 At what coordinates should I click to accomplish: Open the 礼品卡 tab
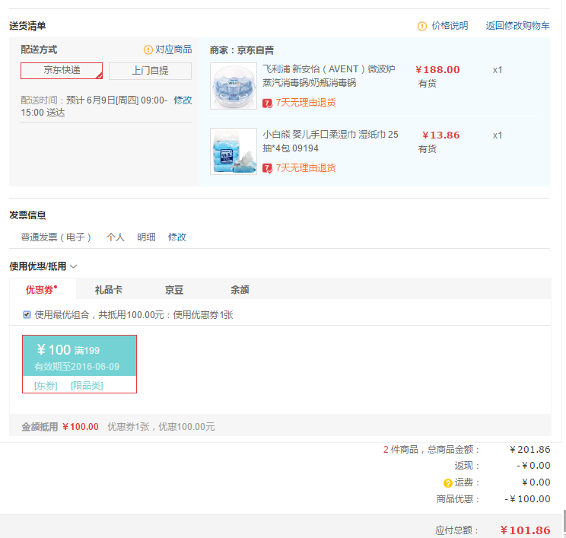(x=108, y=290)
